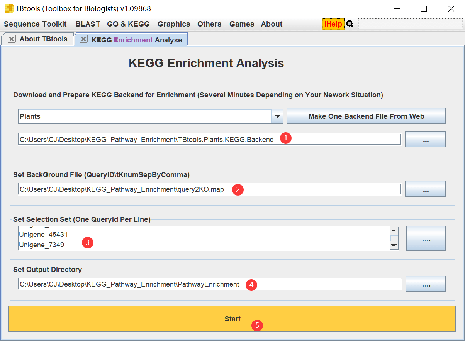Open the About menu
The width and height of the screenshot is (465, 341).
pyautogui.click(x=272, y=24)
